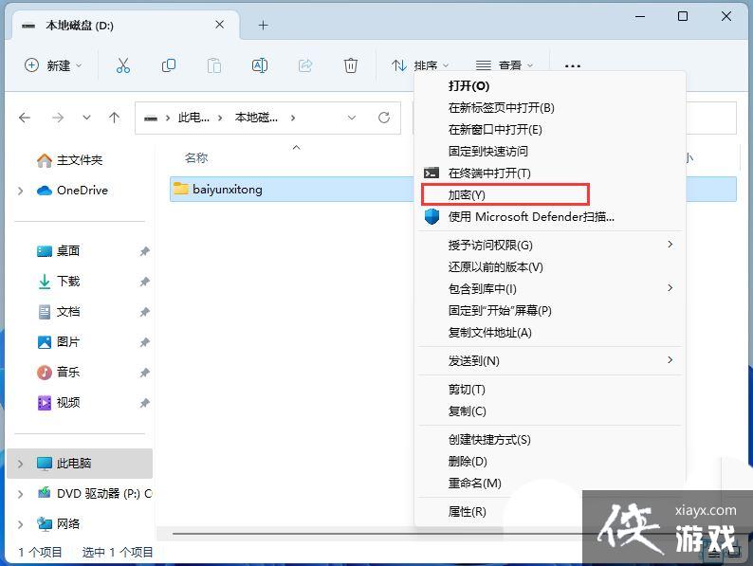Expand 发送到(N) submenu
Screen dimensions: 753x566
[x=550, y=360]
